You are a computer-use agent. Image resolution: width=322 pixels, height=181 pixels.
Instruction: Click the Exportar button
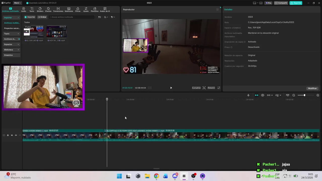tap(296, 3)
